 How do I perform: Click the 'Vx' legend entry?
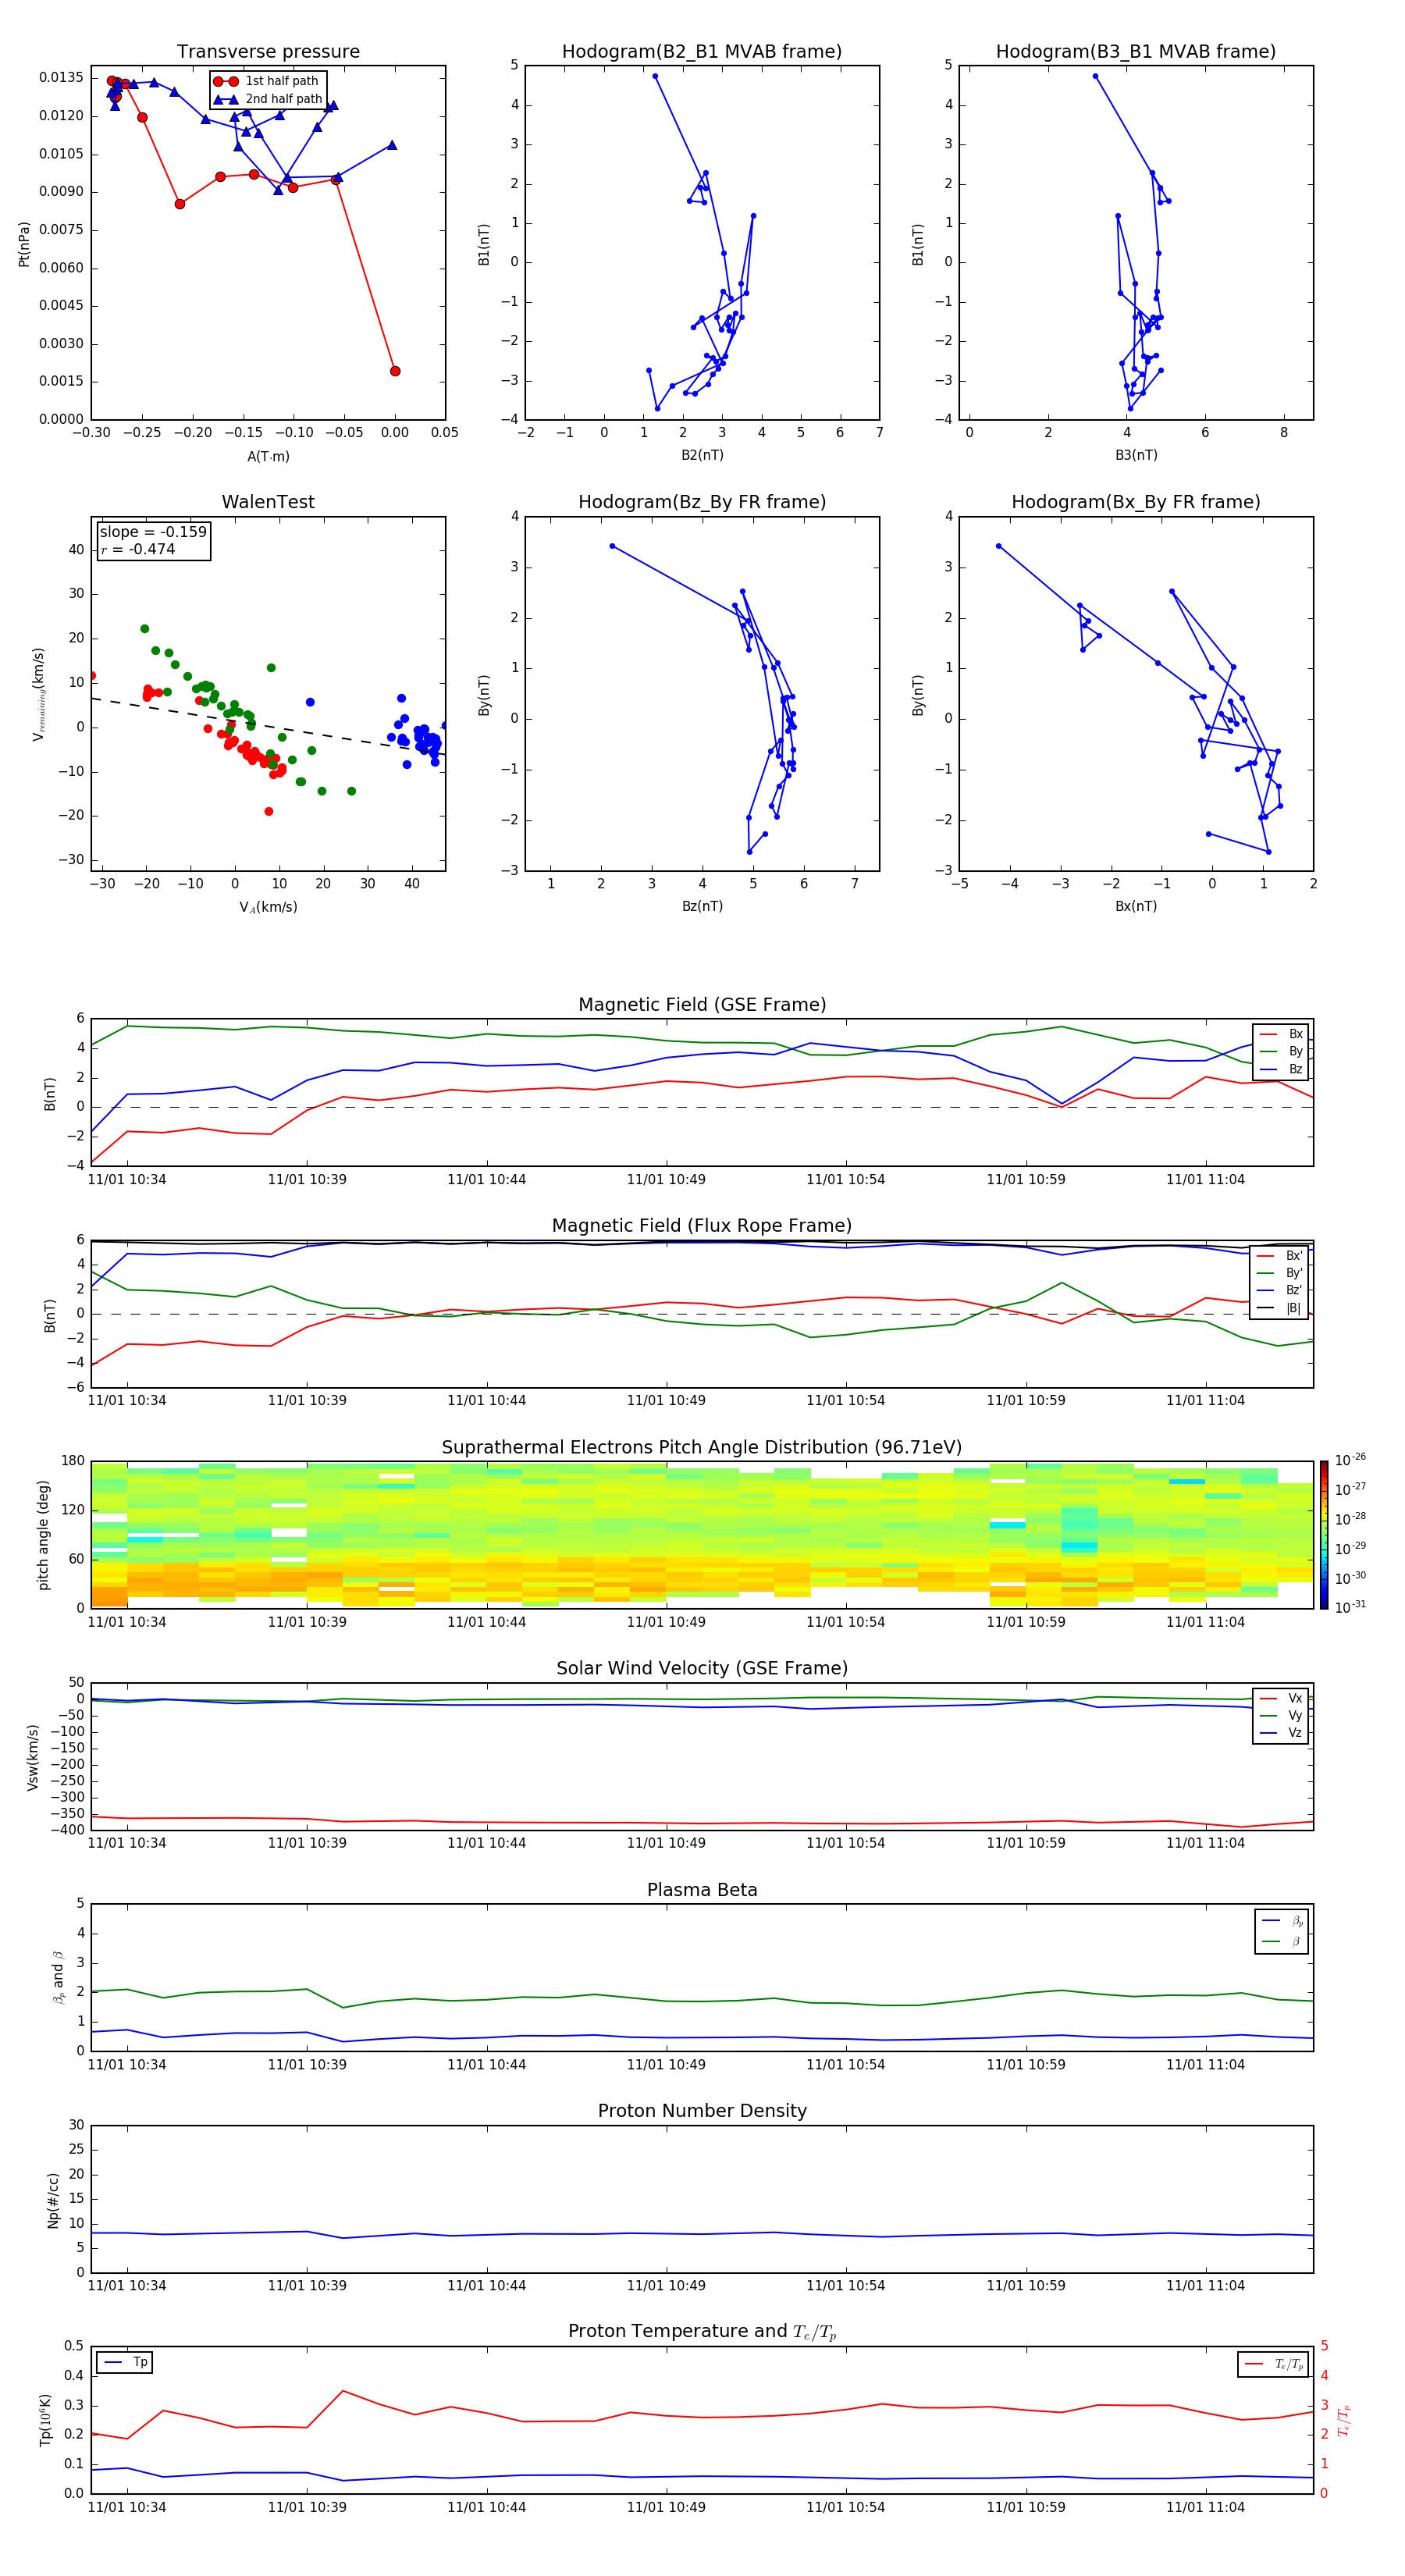click(x=1281, y=1698)
